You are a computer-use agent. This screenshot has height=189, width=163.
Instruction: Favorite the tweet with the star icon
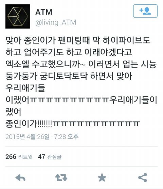102,177
